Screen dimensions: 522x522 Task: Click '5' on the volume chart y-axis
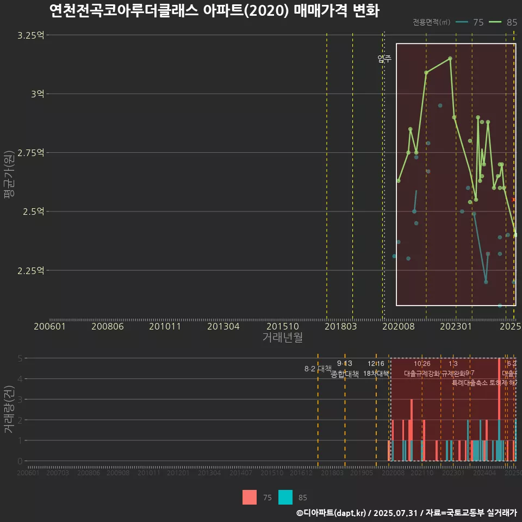[20, 358]
